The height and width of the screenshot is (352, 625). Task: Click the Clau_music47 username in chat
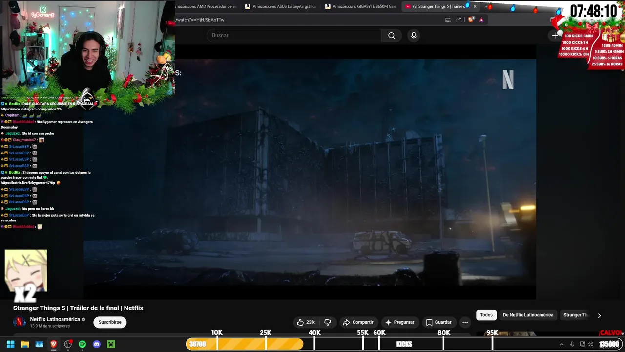tap(24, 140)
